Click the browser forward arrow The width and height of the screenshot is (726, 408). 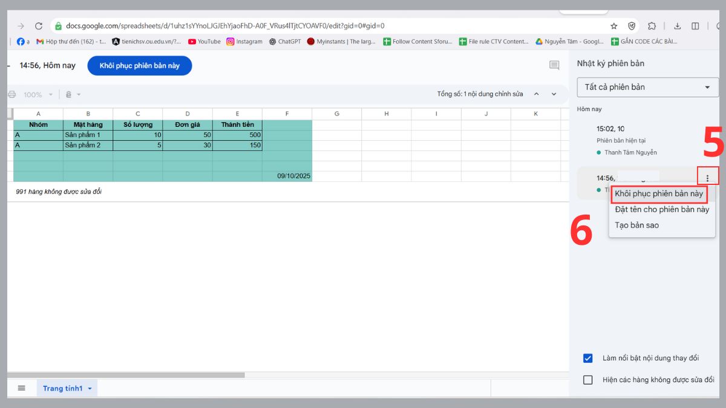pyautogui.click(x=21, y=26)
